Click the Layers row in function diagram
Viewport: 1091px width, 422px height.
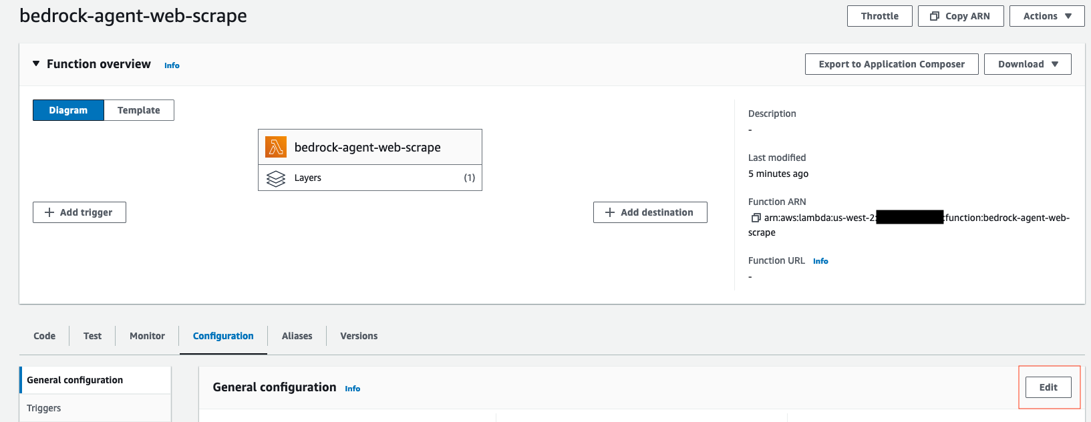[370, 178]
